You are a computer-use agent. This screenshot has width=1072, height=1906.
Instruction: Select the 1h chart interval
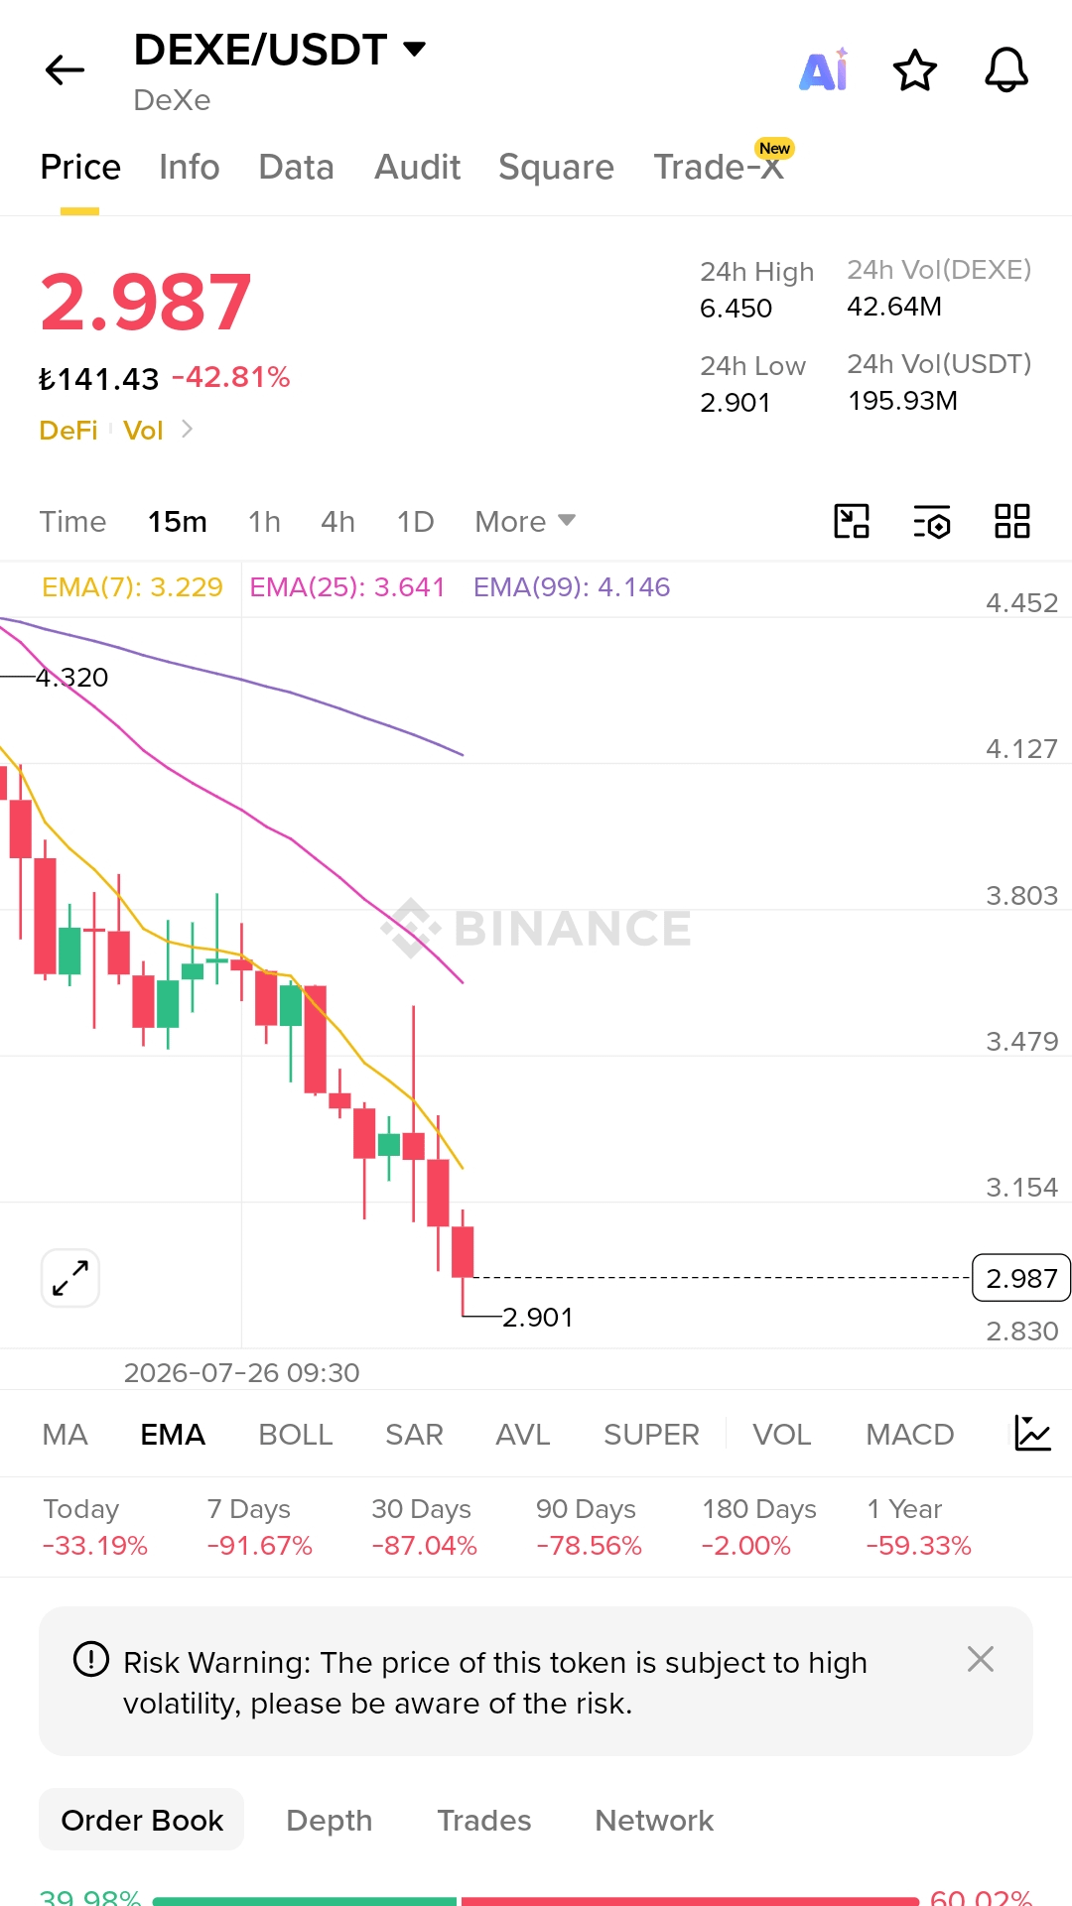coord(264,522)
